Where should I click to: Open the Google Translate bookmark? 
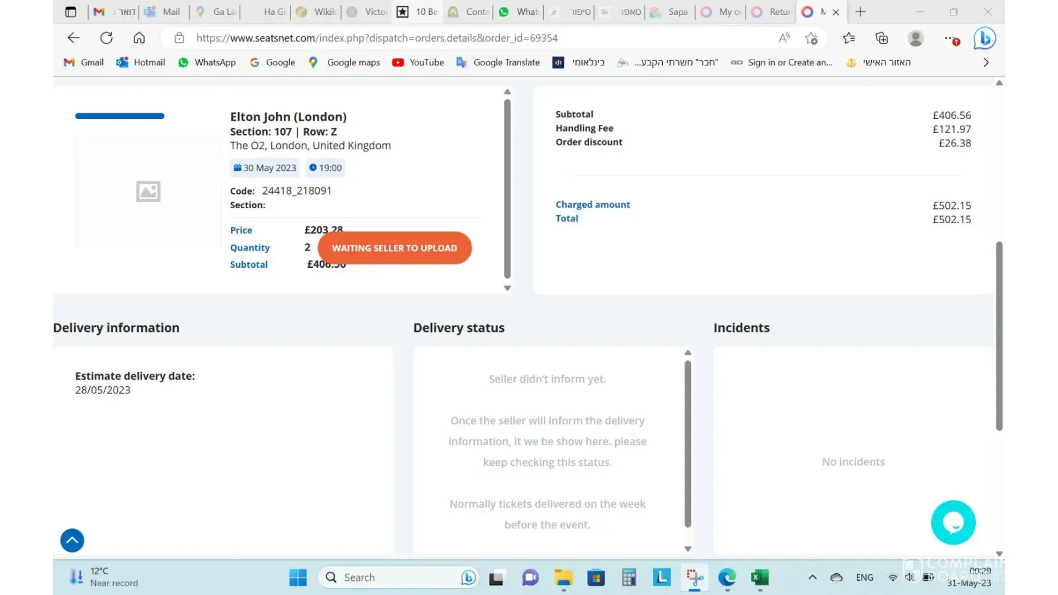[x=499, y=62]
